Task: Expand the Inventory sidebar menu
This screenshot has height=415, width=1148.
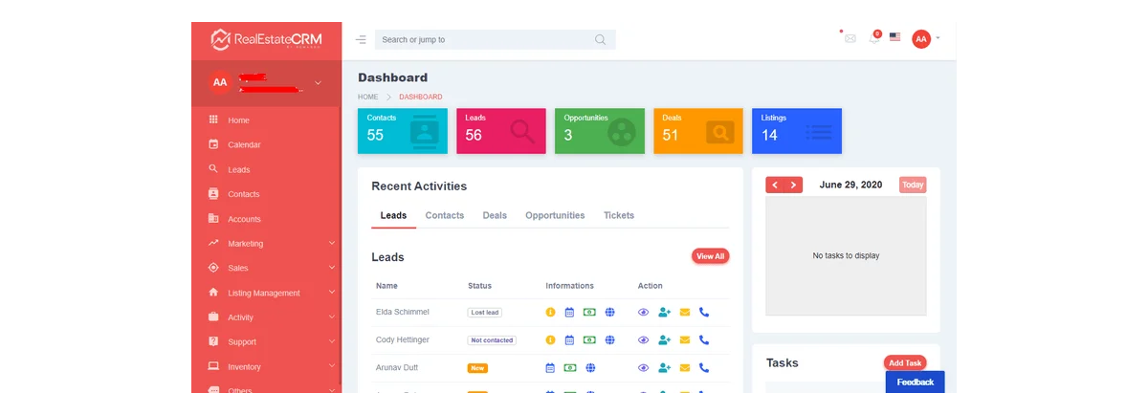Action: (331, 366)
